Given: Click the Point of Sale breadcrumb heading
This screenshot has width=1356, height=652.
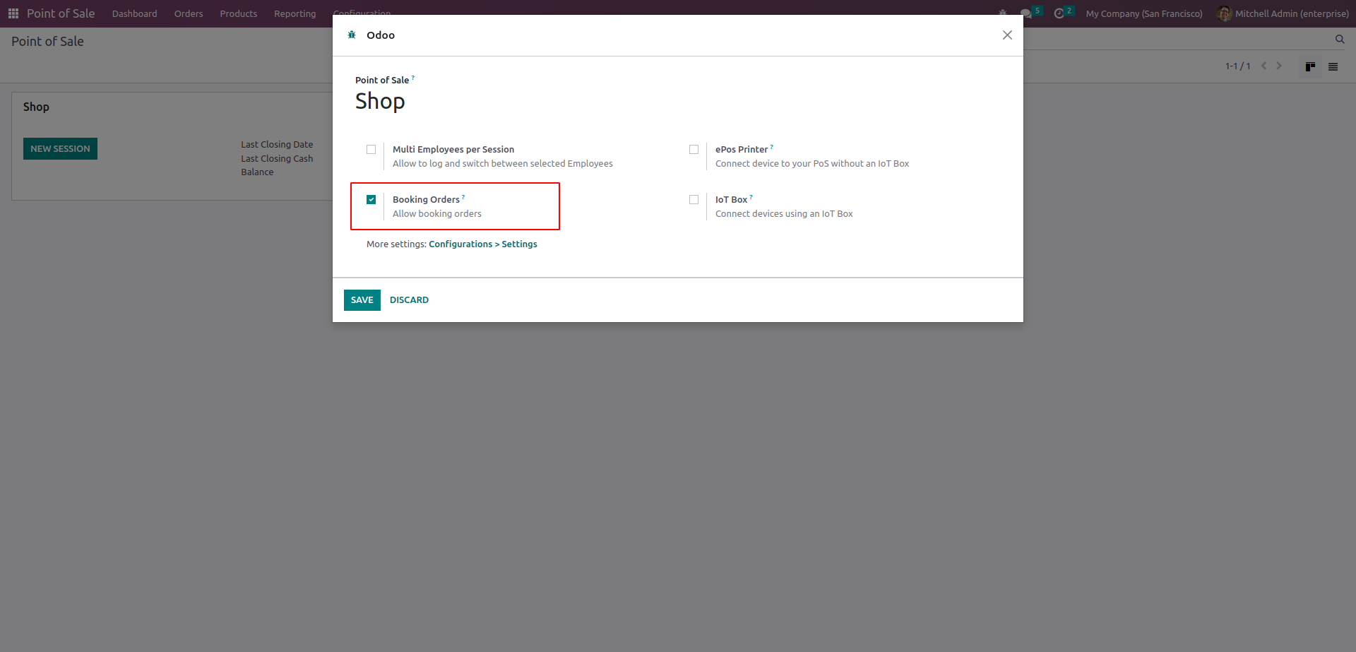Looking at the screenshot, I should click(47, 42).
